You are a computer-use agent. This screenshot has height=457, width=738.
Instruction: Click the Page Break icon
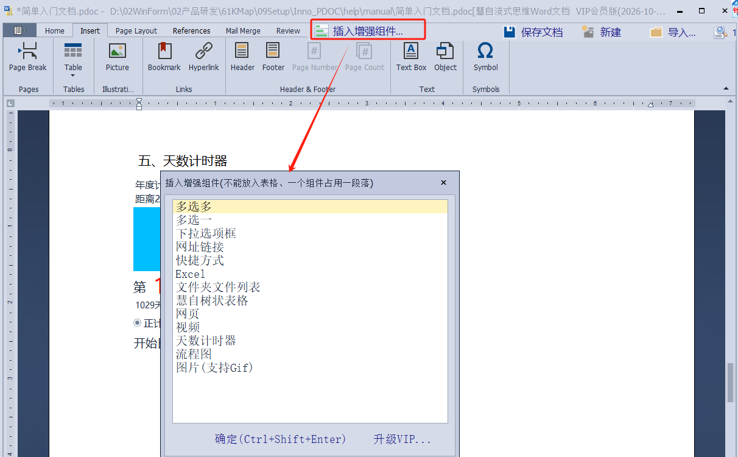coord(27,52)
